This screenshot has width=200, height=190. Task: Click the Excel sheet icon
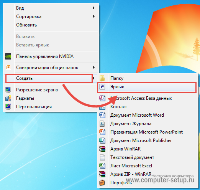tap(102, 166)
